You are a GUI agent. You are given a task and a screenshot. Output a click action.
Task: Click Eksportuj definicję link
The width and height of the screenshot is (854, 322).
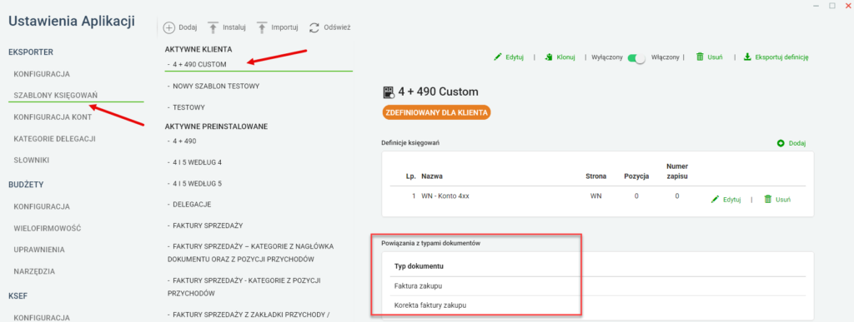click(x=781, y=57)
